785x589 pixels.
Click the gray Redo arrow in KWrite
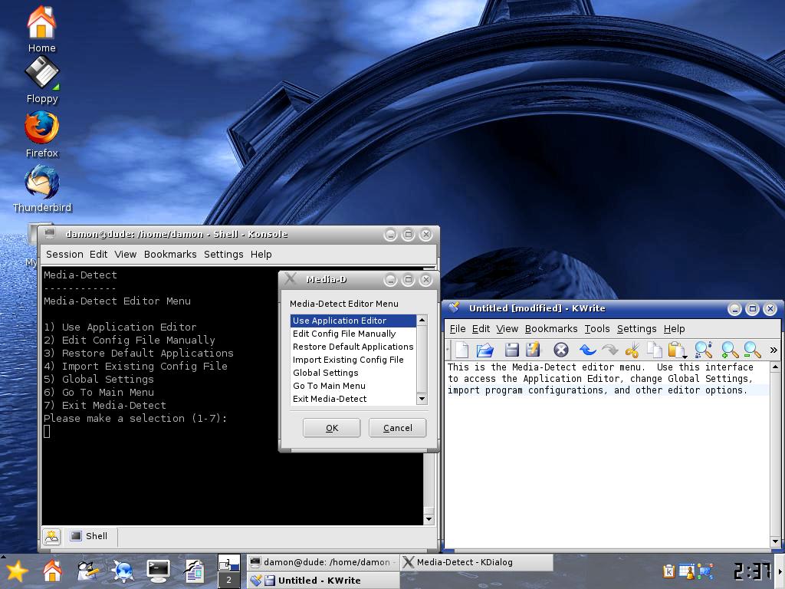[609, 350]
